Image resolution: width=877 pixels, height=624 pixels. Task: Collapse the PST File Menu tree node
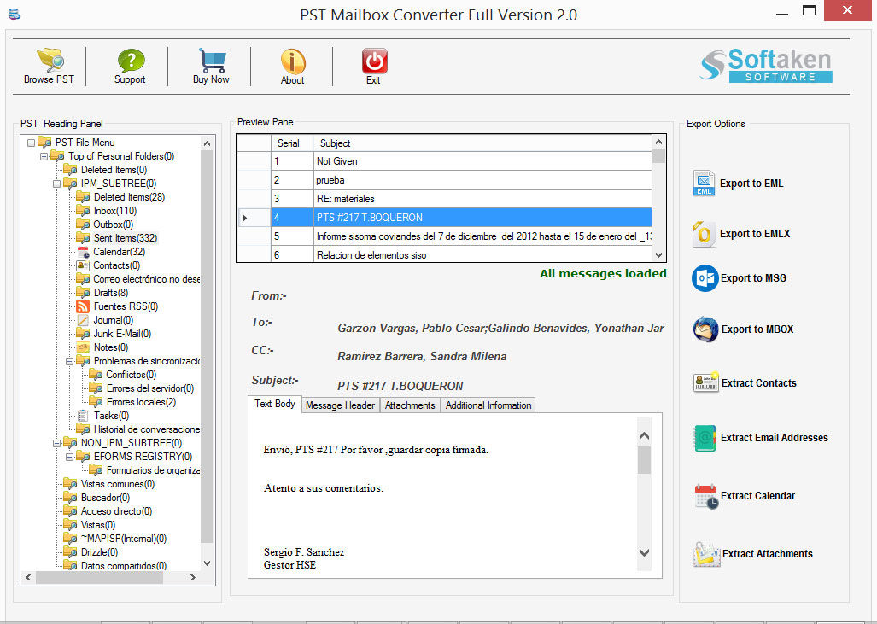click(32, 143)
